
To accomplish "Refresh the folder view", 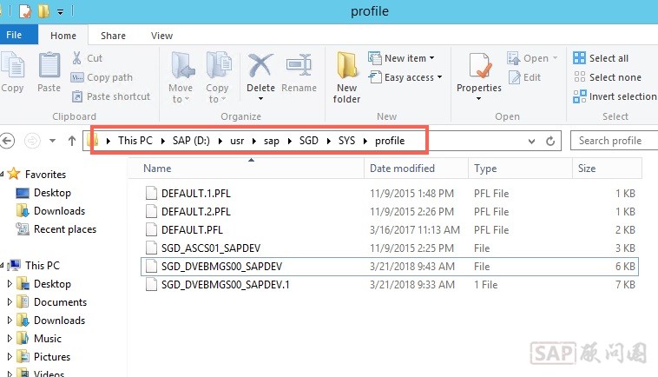I will click(550, 141).
